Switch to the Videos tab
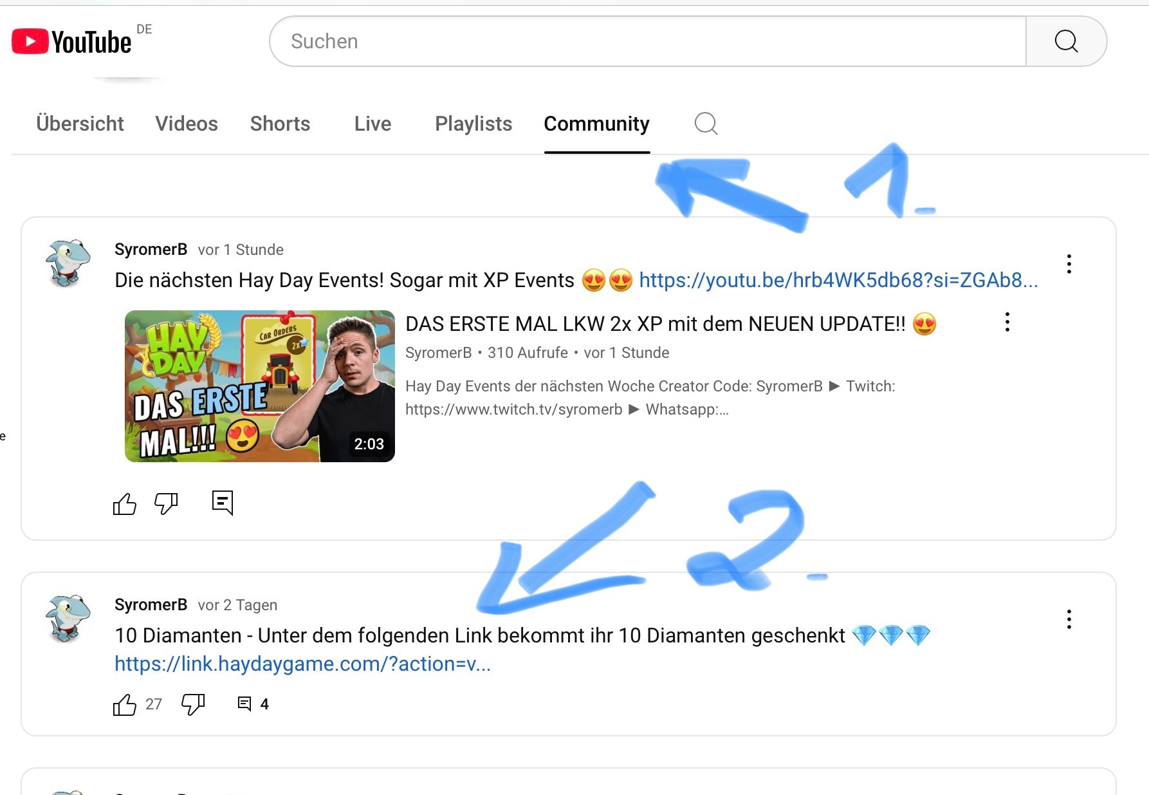Image resolution: width=1149 pixels, height=795 pixels. (x=187, y=124)
